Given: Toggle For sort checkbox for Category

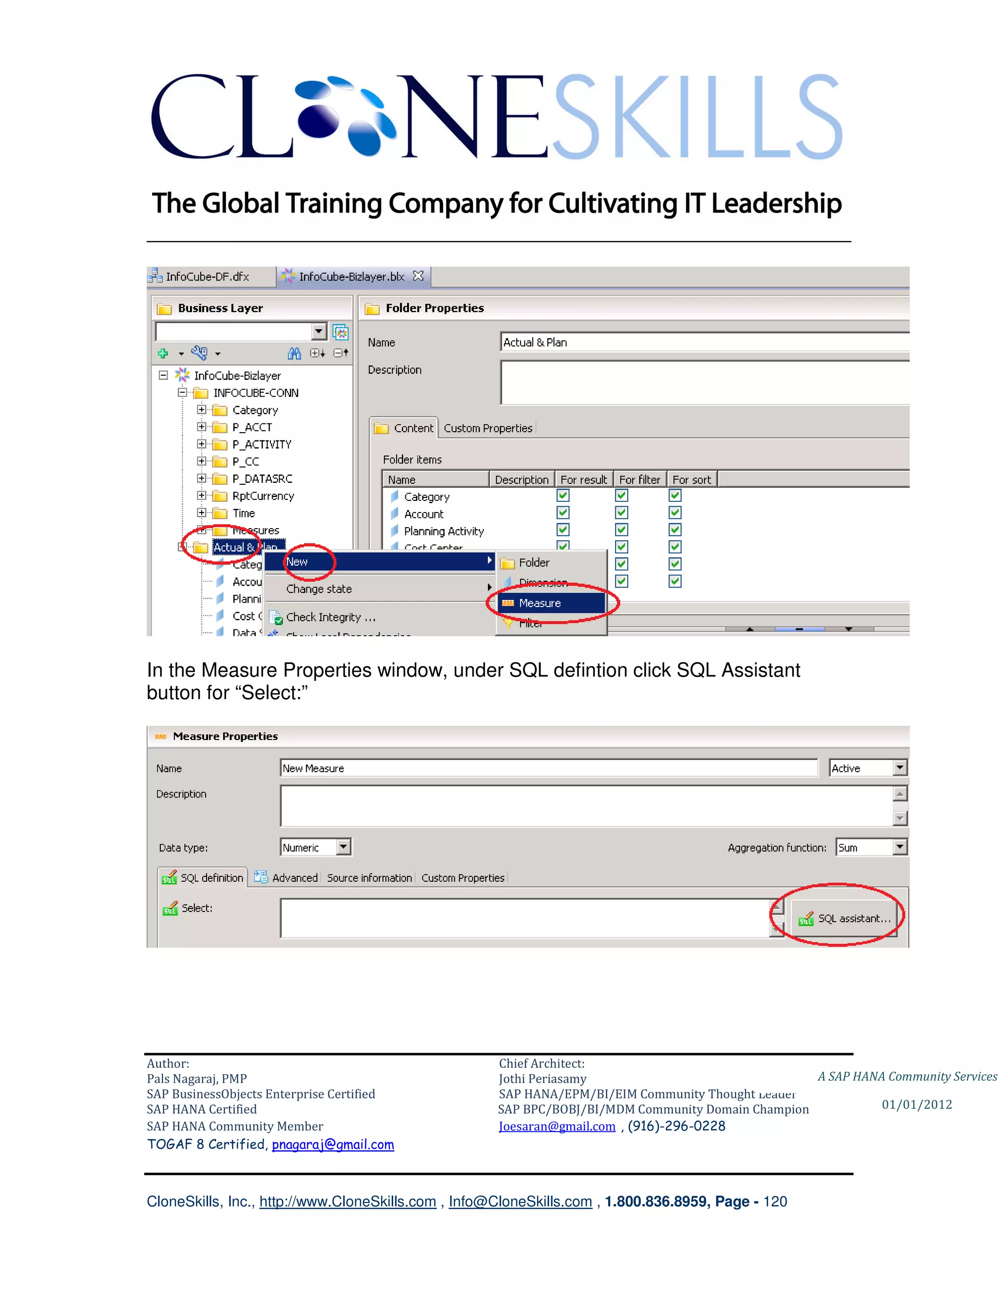Looking at the screenshot, I should tap(674, 495).
